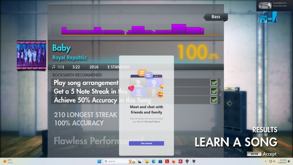Switch to Firefox in the taskbar
Screen dimensions: 293x165
coord(174,161)
